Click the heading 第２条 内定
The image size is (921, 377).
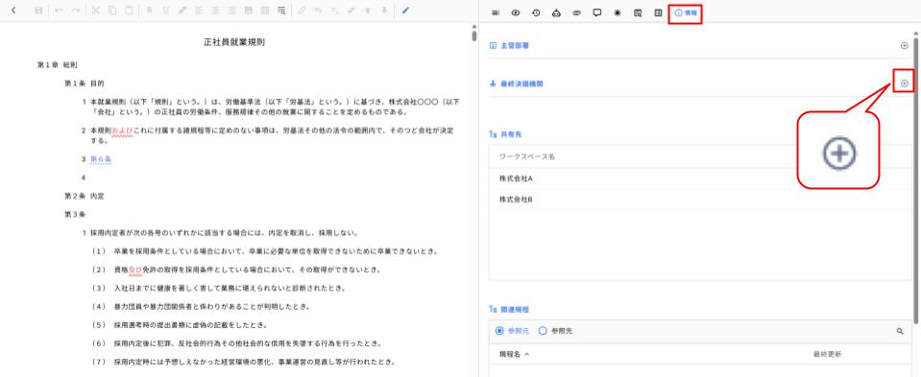coord(85,196)
